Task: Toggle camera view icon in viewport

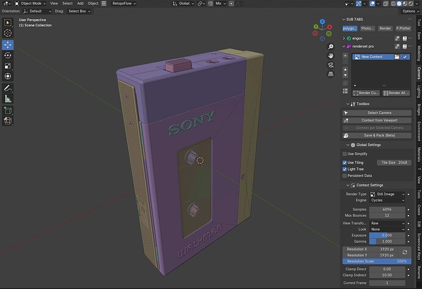Action: [x=331, y=65]
